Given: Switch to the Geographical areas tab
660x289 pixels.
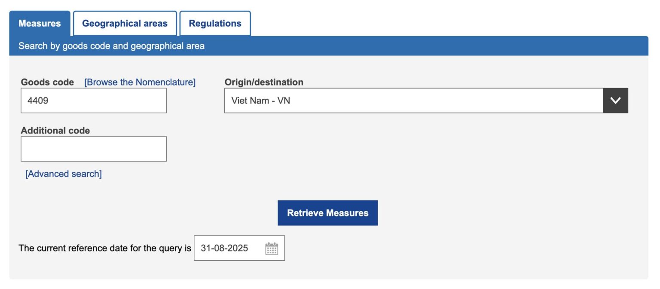Looking at the screenshot, I should tap(125, 24).
